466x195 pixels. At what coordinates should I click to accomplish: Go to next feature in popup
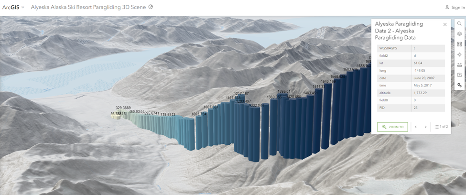tap(425, 127)
